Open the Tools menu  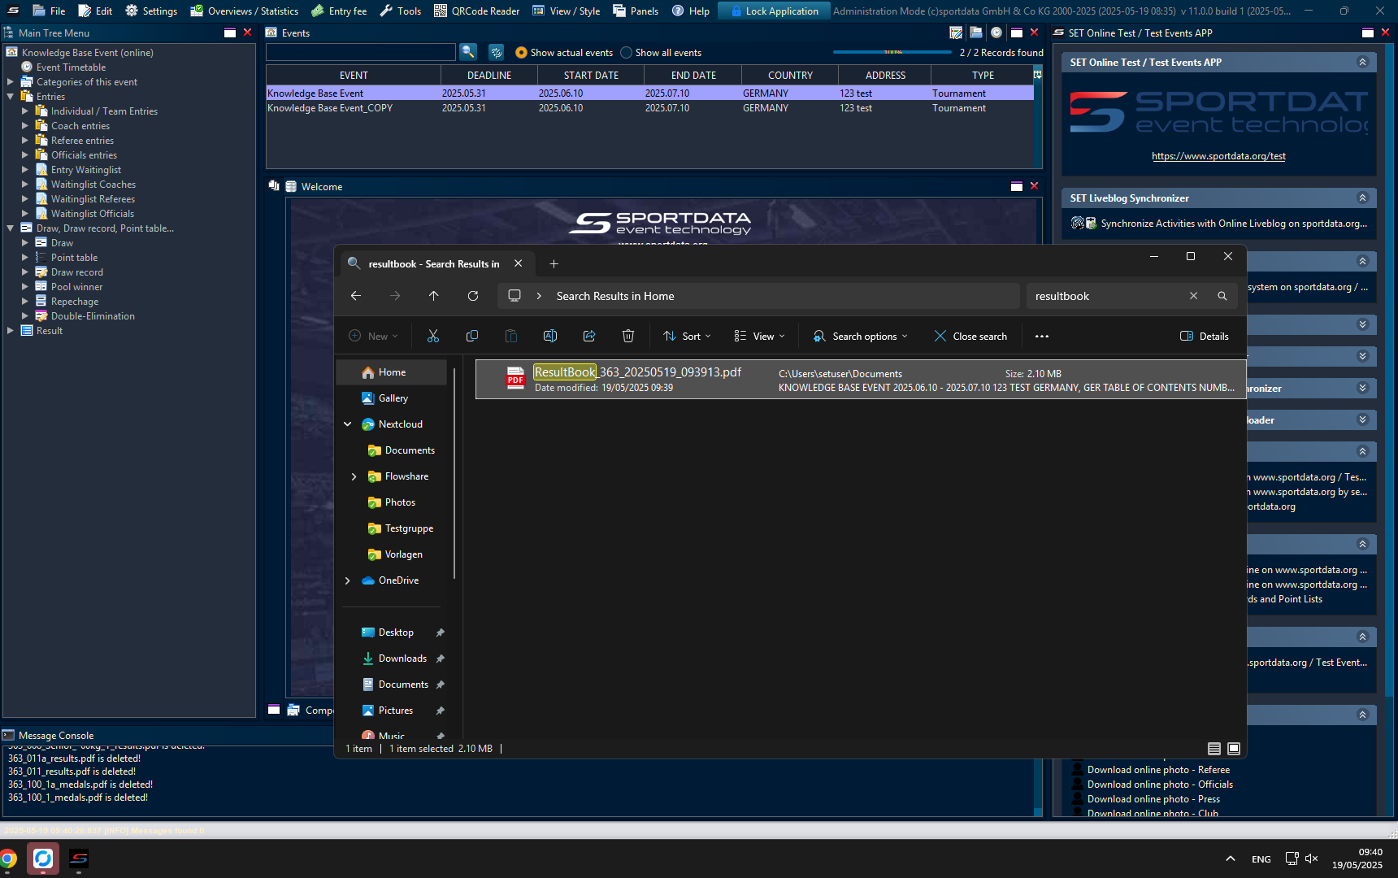401,11
